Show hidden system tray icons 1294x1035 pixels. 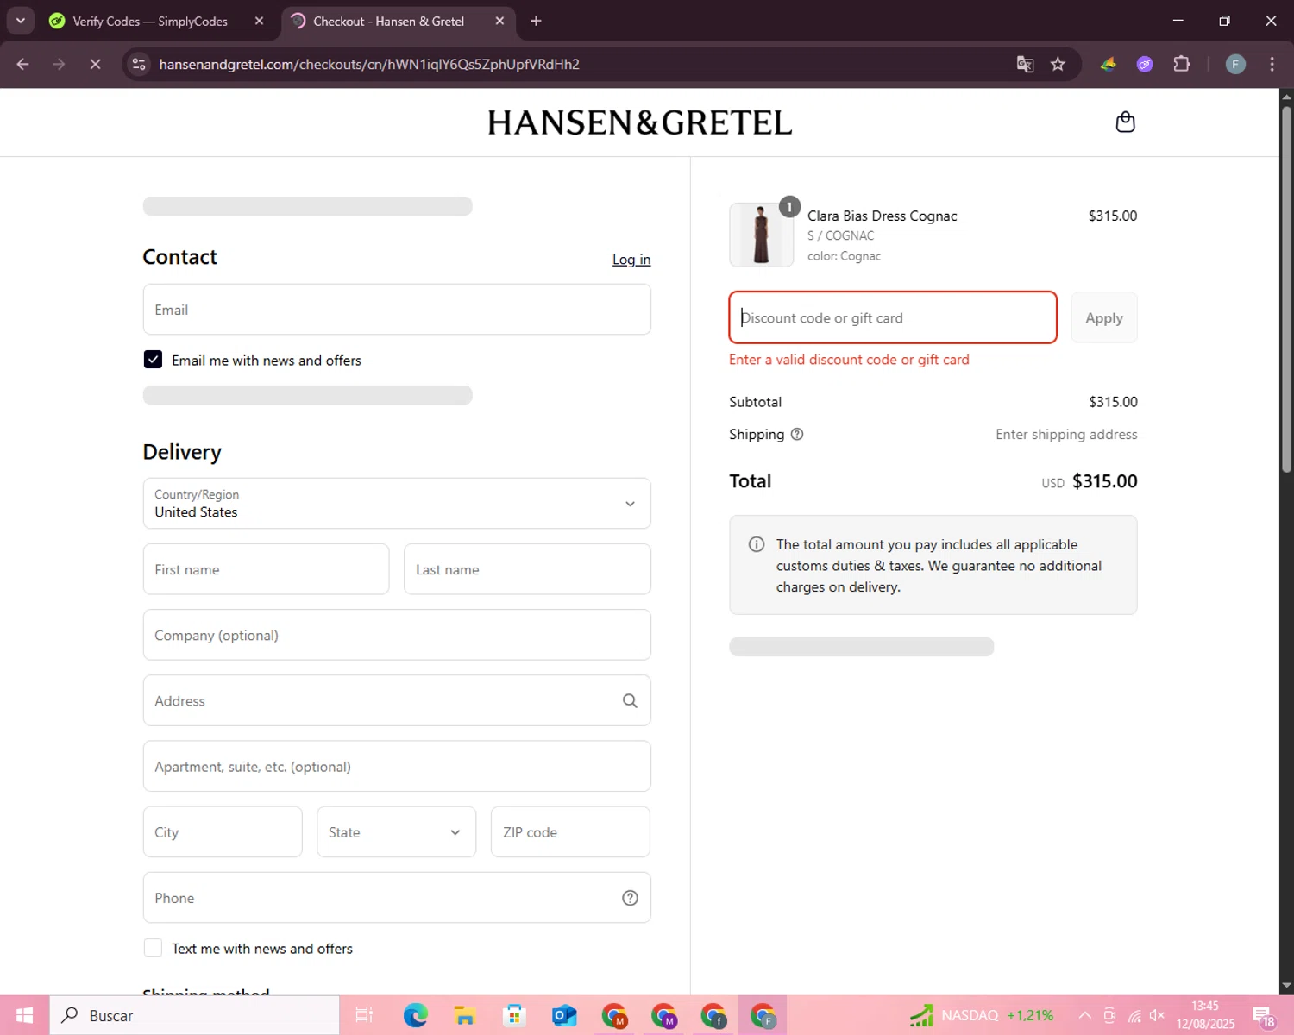pyautogui.click(x=1085, y=1015)
